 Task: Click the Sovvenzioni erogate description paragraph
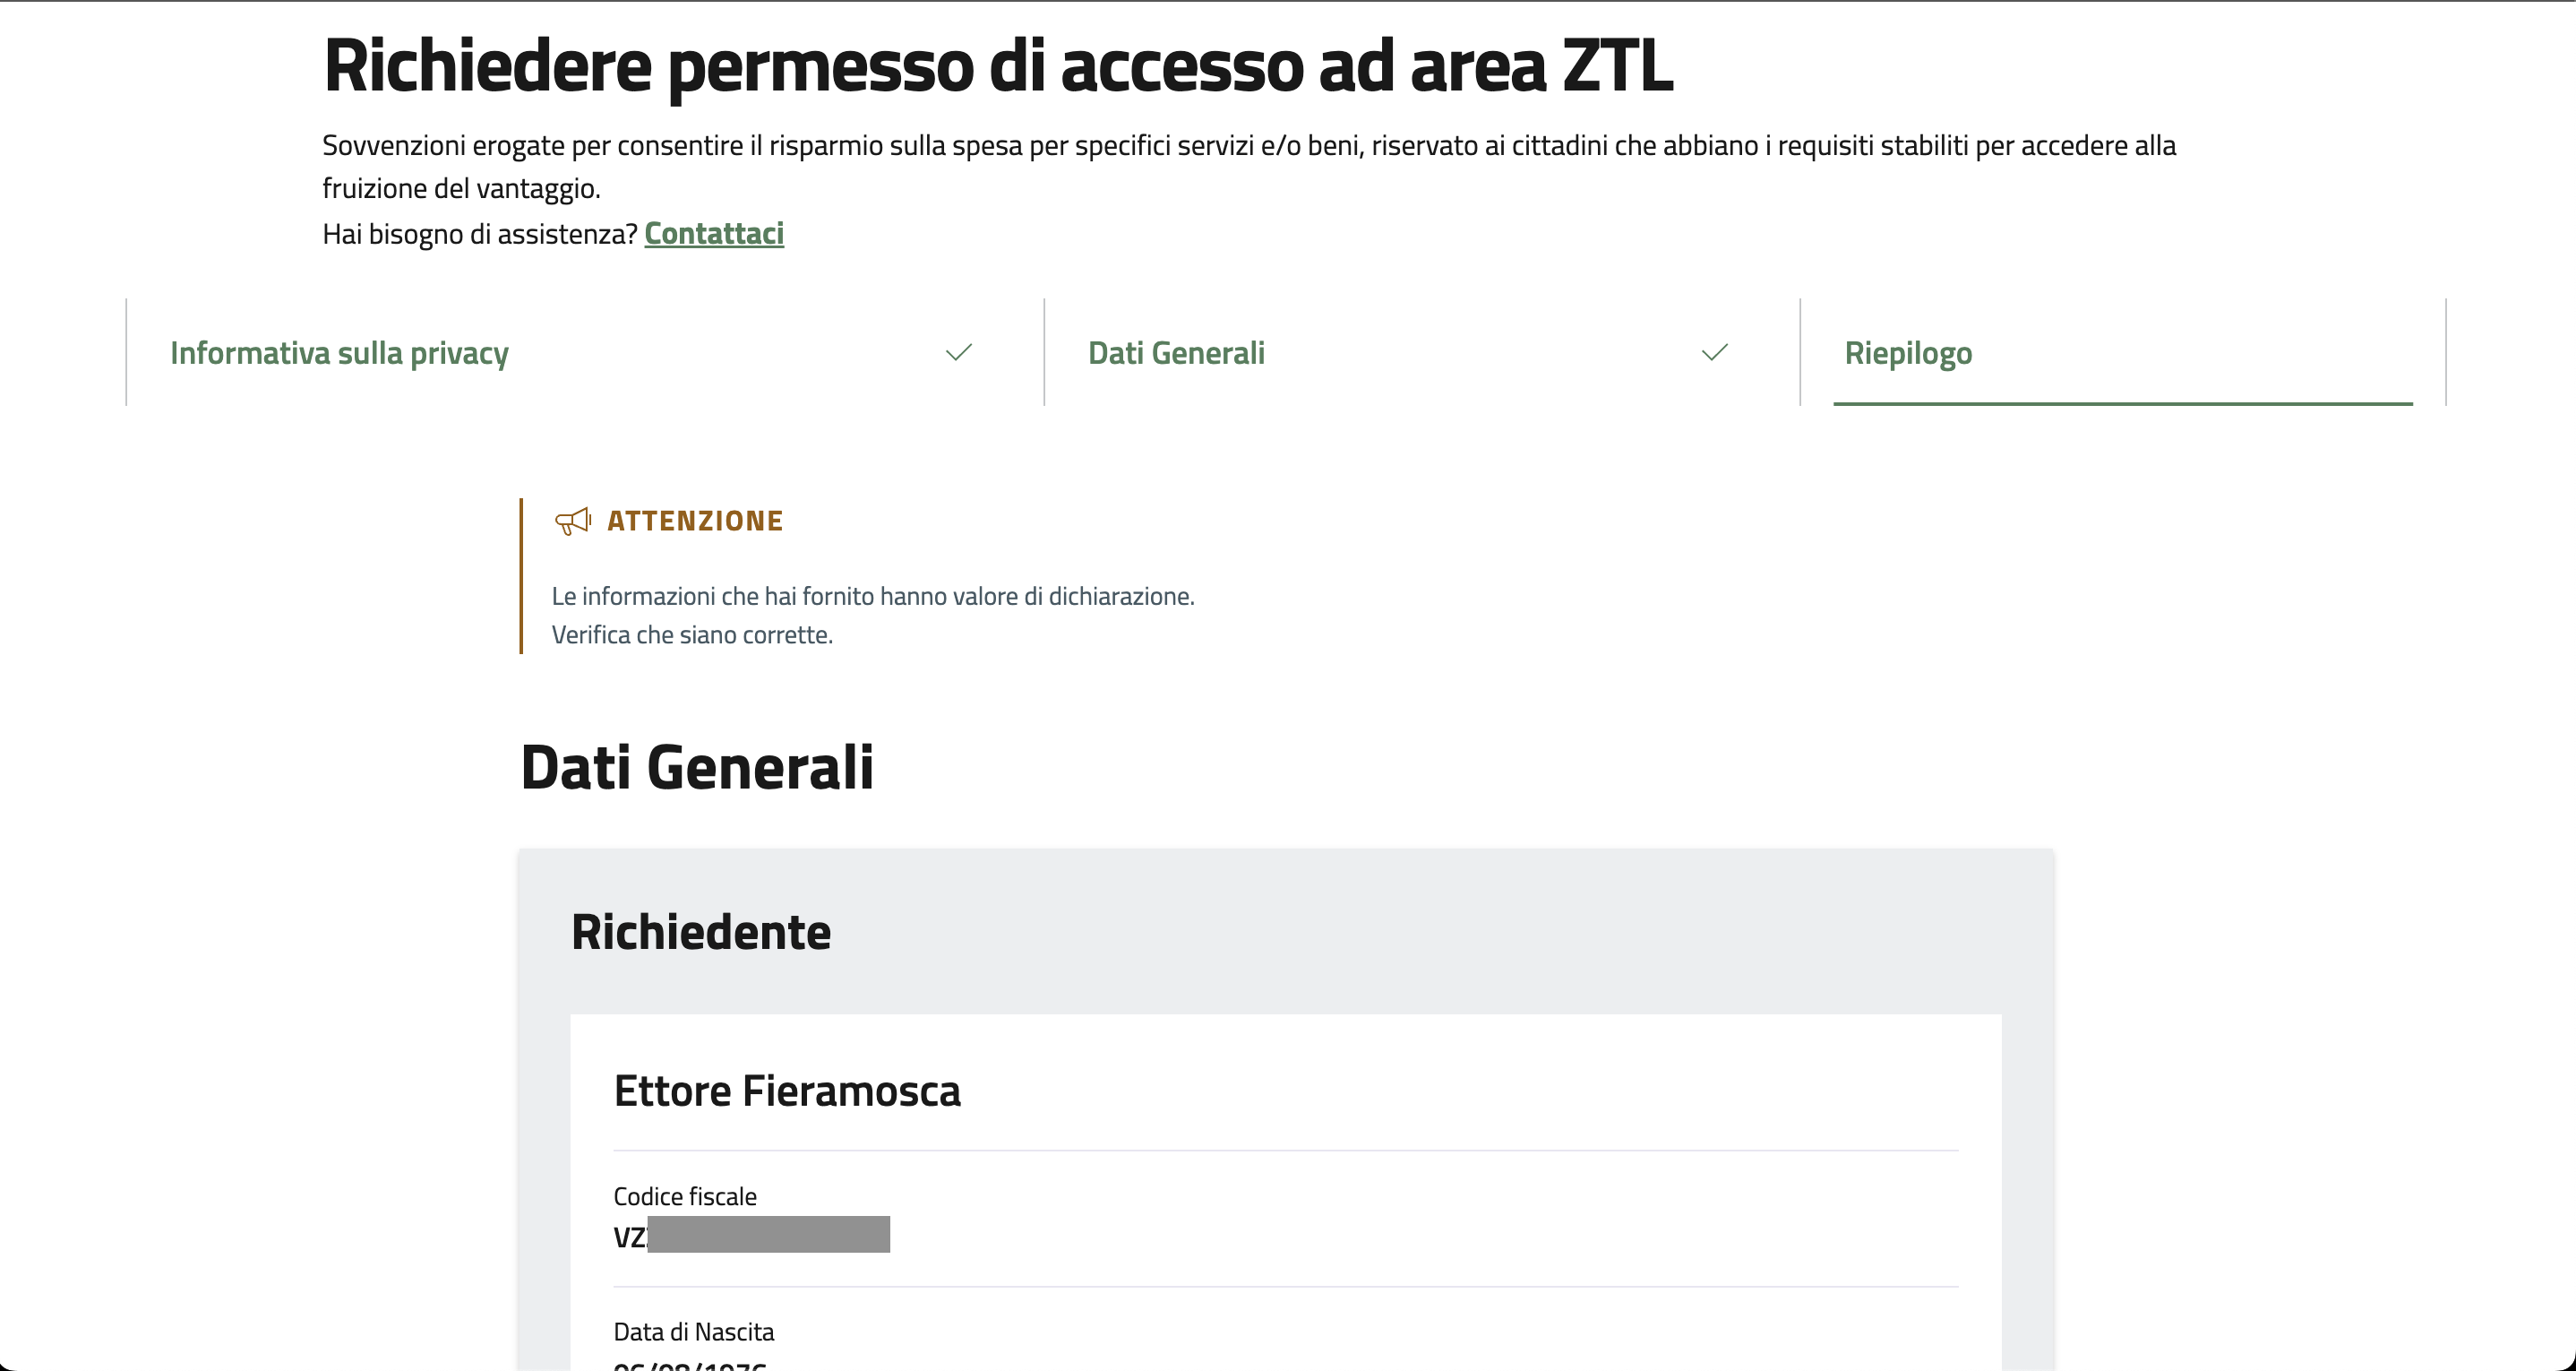coord(1248,146)
